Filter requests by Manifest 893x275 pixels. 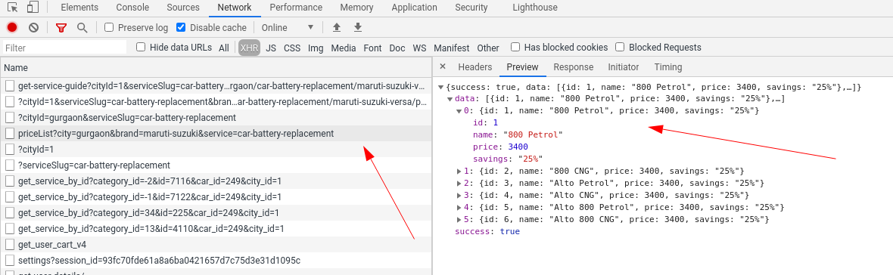pos(452,48)
